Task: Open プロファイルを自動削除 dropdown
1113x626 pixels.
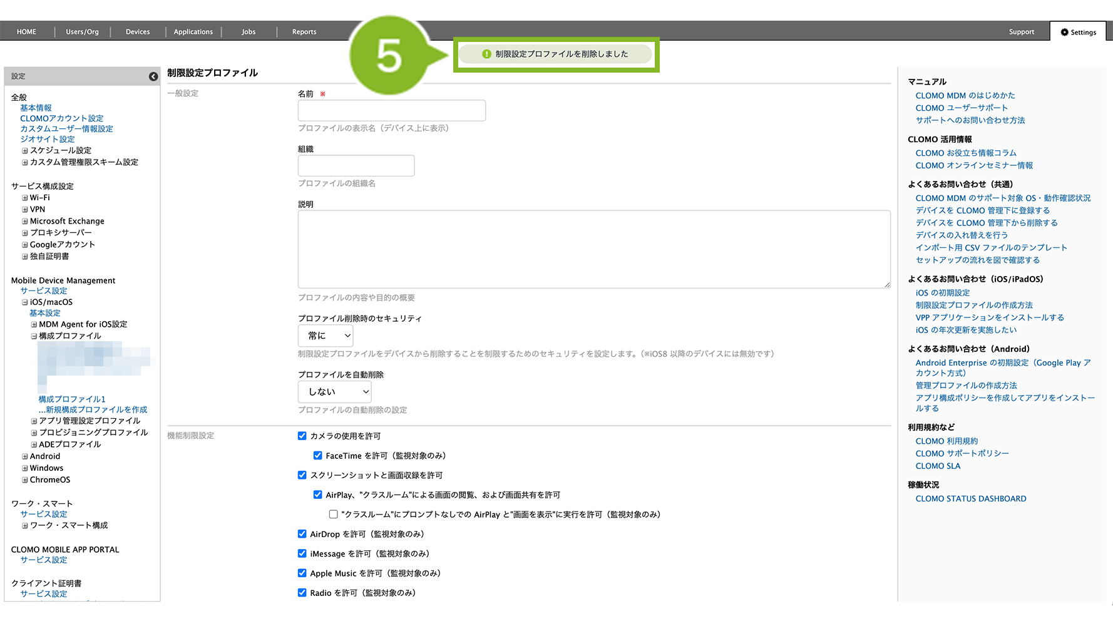Action: [335, 392]
